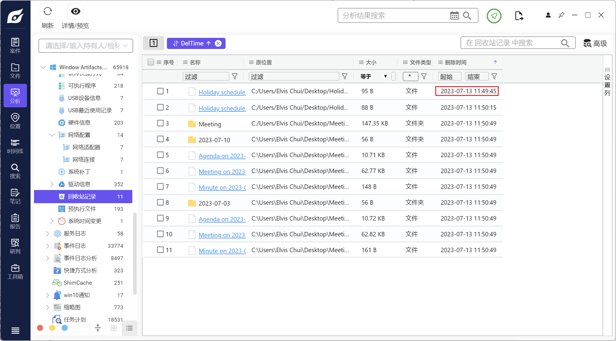Screen dimensions: 616x341
Task: Sort by the Delete Time (删除时间) column
Action: (x=456, y=62)
